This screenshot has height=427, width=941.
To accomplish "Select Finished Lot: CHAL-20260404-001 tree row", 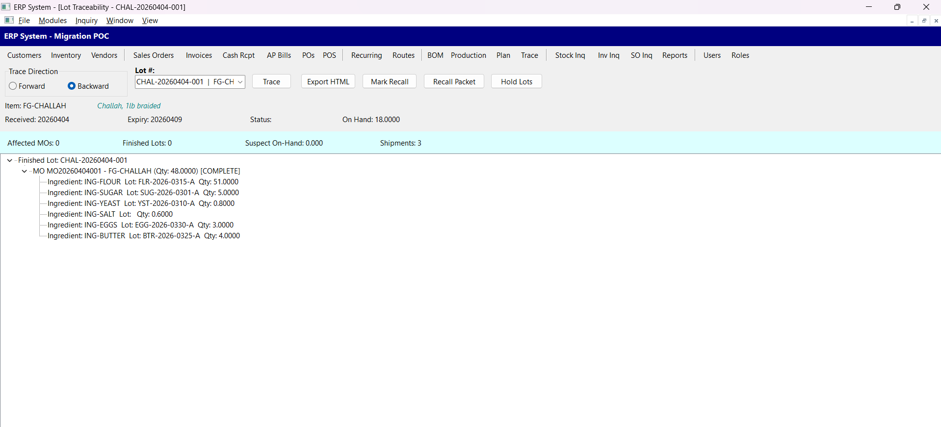I will 73,160.
